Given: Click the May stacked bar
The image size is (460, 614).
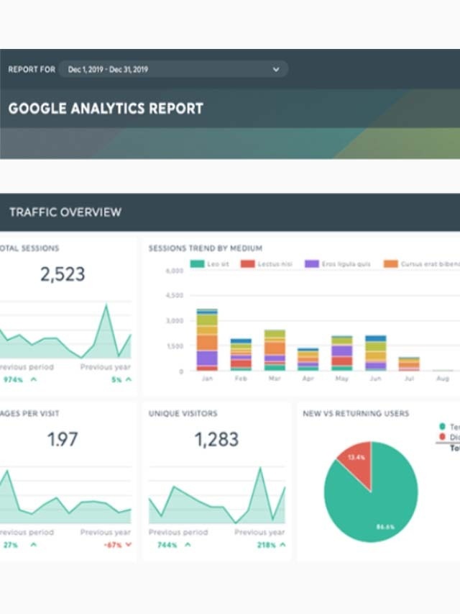Looking at the screenshot, I should [x=342, y=353].
